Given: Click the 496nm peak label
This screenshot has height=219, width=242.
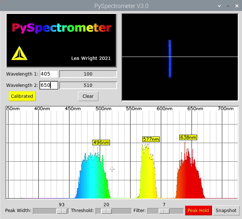Looking at the screenshot, I should (101, 143).
